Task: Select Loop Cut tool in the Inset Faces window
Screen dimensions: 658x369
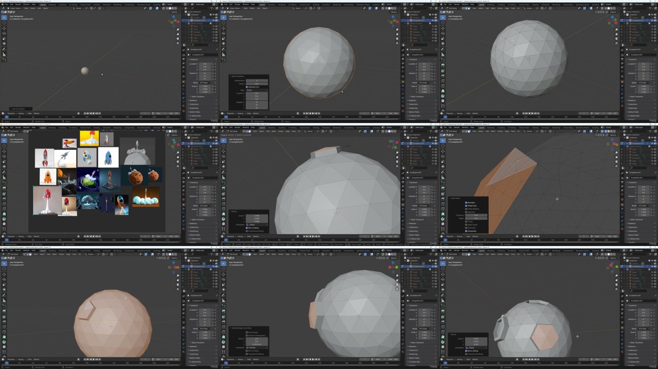Action: point(443,204)
